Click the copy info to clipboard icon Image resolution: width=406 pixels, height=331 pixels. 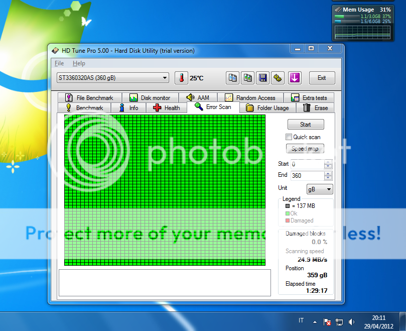point(233,78)
